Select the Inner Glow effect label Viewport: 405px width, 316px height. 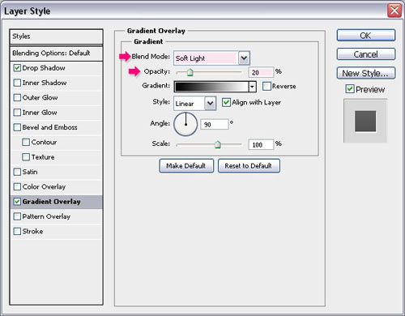tap(40, 113)
